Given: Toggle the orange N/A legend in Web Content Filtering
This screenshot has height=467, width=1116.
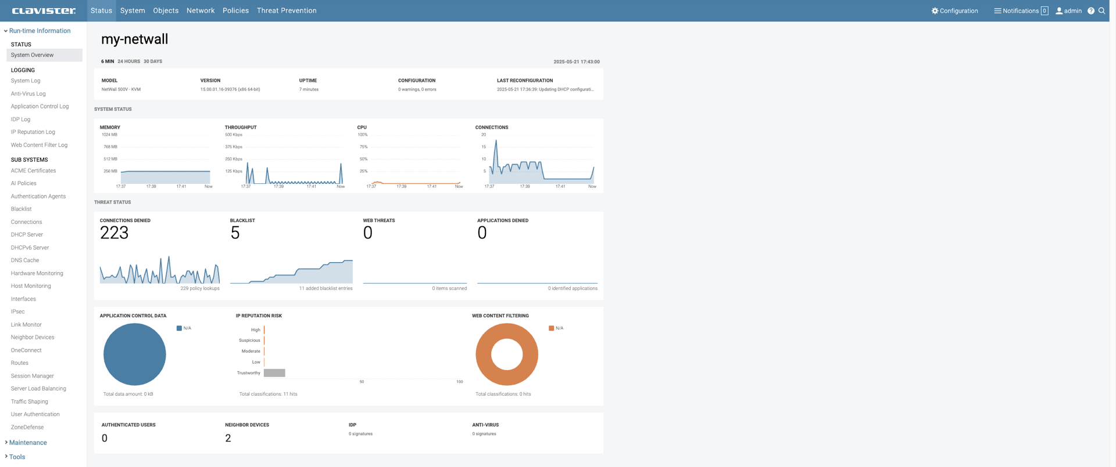Looking at the screenshot, I should click(x=551, y=328).
